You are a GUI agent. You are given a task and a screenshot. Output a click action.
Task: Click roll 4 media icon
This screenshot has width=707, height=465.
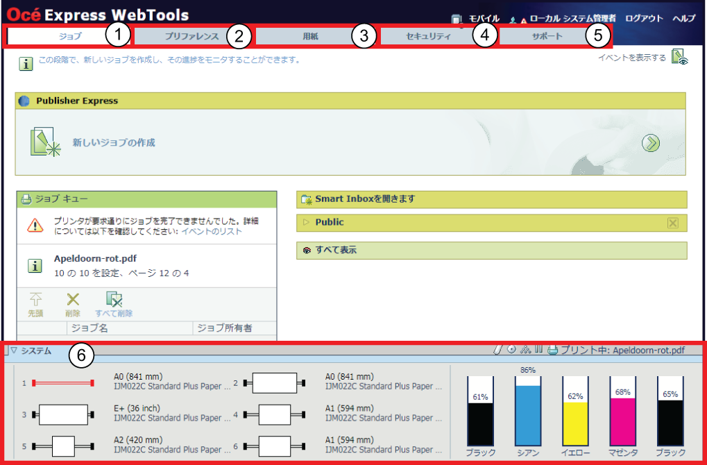click(x=275, y=414)
